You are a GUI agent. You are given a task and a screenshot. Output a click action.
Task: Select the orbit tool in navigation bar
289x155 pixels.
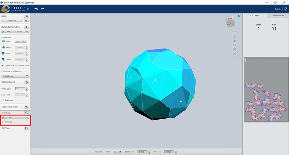(x=235, y=37)
